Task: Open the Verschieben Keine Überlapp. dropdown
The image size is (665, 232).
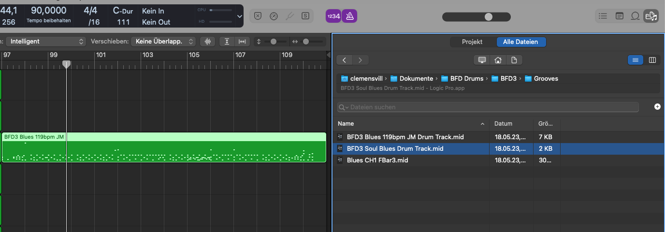Action: click(x=163, y=42)
